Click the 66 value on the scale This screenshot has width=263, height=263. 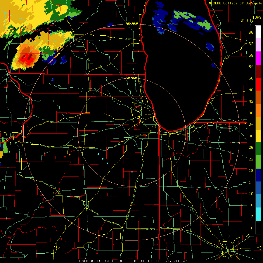point(251,32)
